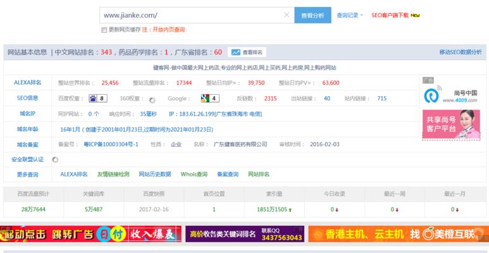Viewport: 489px width, 253px height.
Task: Click review date 2016-02-03
Action: click(x=325, y=144)
